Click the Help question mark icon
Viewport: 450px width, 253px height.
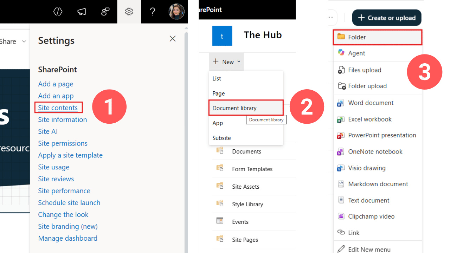click(x=152, y=12)
